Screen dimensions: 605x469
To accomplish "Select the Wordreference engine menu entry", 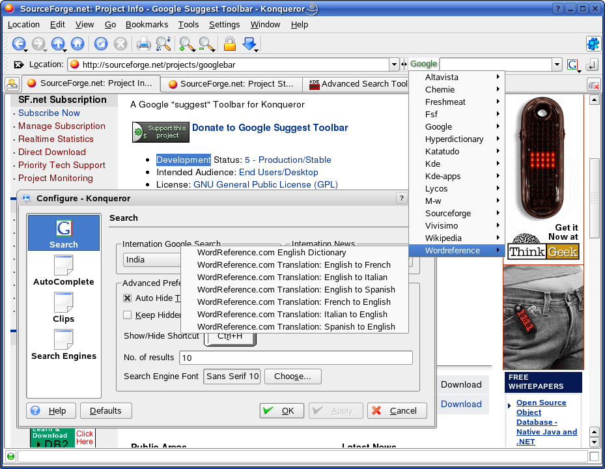I will 457,251.
